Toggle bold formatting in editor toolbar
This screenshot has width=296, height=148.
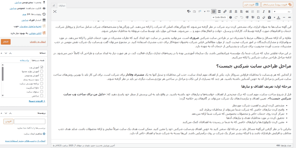click(x=269, y=12)
